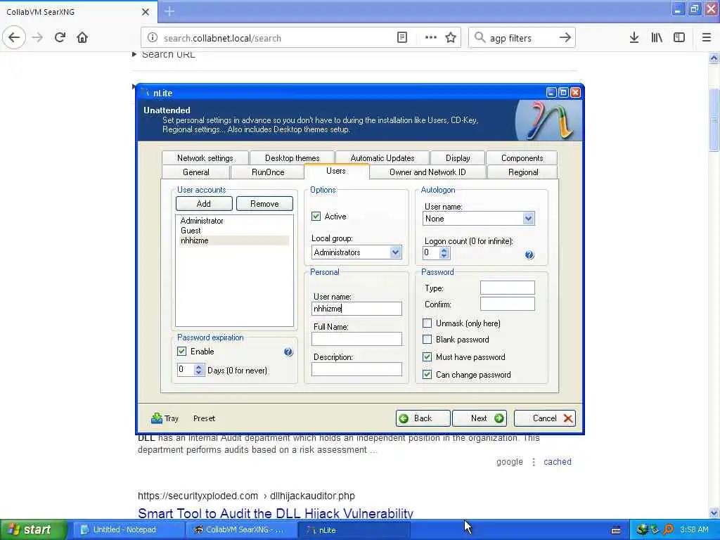This screenshot has height=540, width=720.
Task: Click the Back button in nLite
Action: click(x=423, y=418)
